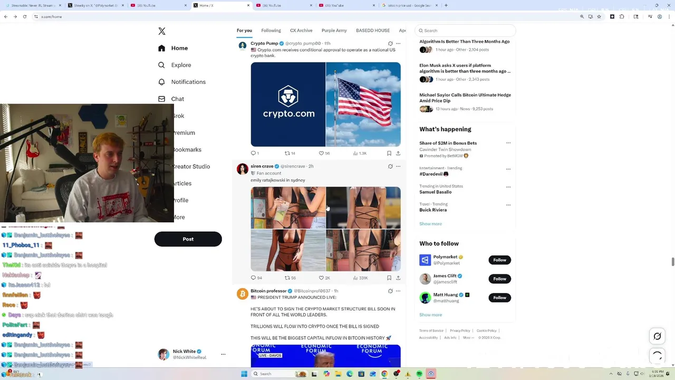Open the crypto.com logo image
This screenshot has height=380, width=675.
coord(288,104)
